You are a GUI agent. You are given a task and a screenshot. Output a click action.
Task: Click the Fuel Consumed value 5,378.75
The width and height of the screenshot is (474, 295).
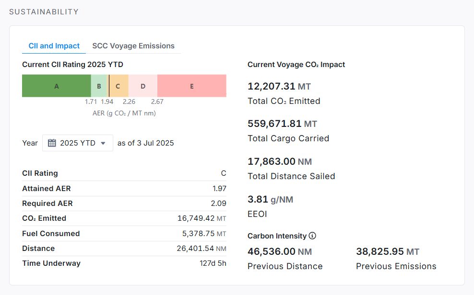tap(196, 234)
